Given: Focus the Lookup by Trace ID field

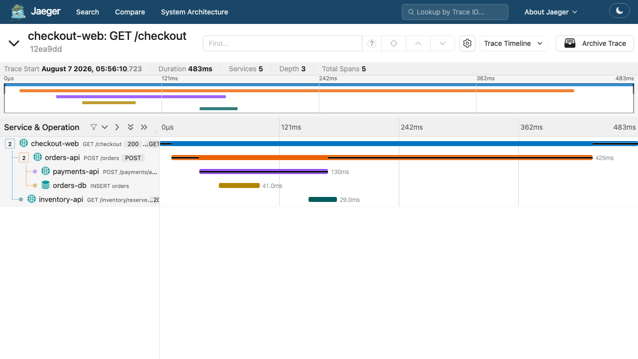Looking at the screenshot, I should click(455, 12).
